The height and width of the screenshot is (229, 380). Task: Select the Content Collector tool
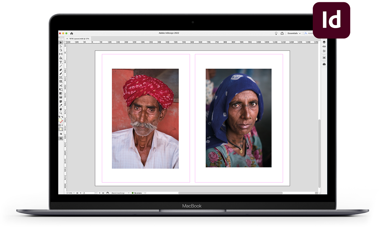pos(61,58)
